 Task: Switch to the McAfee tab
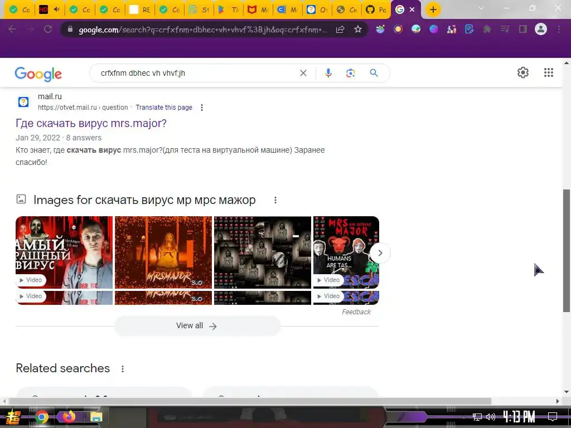coord(257,9)
